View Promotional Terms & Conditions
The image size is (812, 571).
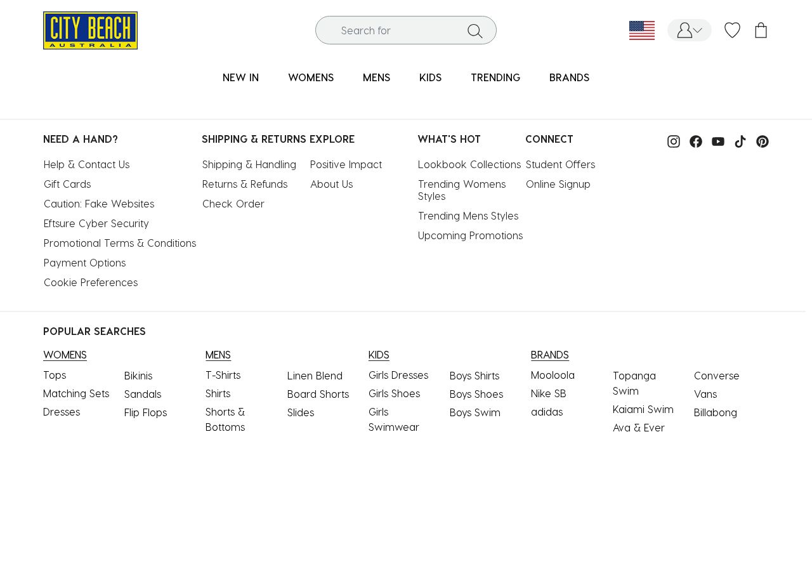click(x=120, y=243)
